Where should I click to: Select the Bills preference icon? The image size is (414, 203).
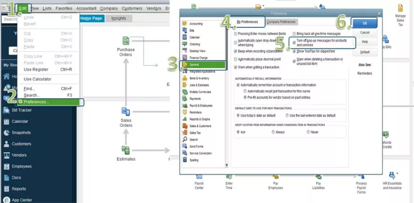click(x=185, y=31)
